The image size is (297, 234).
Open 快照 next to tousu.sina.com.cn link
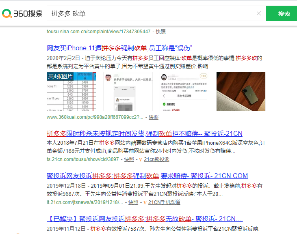click(x=160, y=32)
